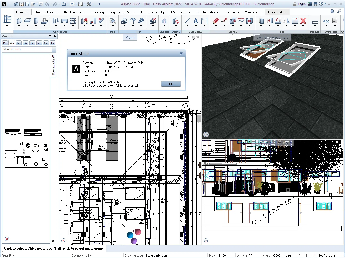Open the Sections tool icon
This screenshot has height=258, width=345.
[164, 21]
